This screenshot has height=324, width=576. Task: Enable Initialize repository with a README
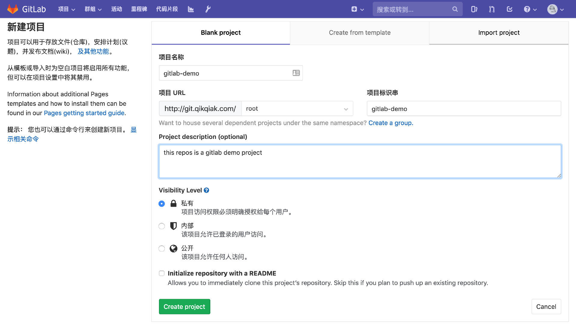tap(162, 273)
